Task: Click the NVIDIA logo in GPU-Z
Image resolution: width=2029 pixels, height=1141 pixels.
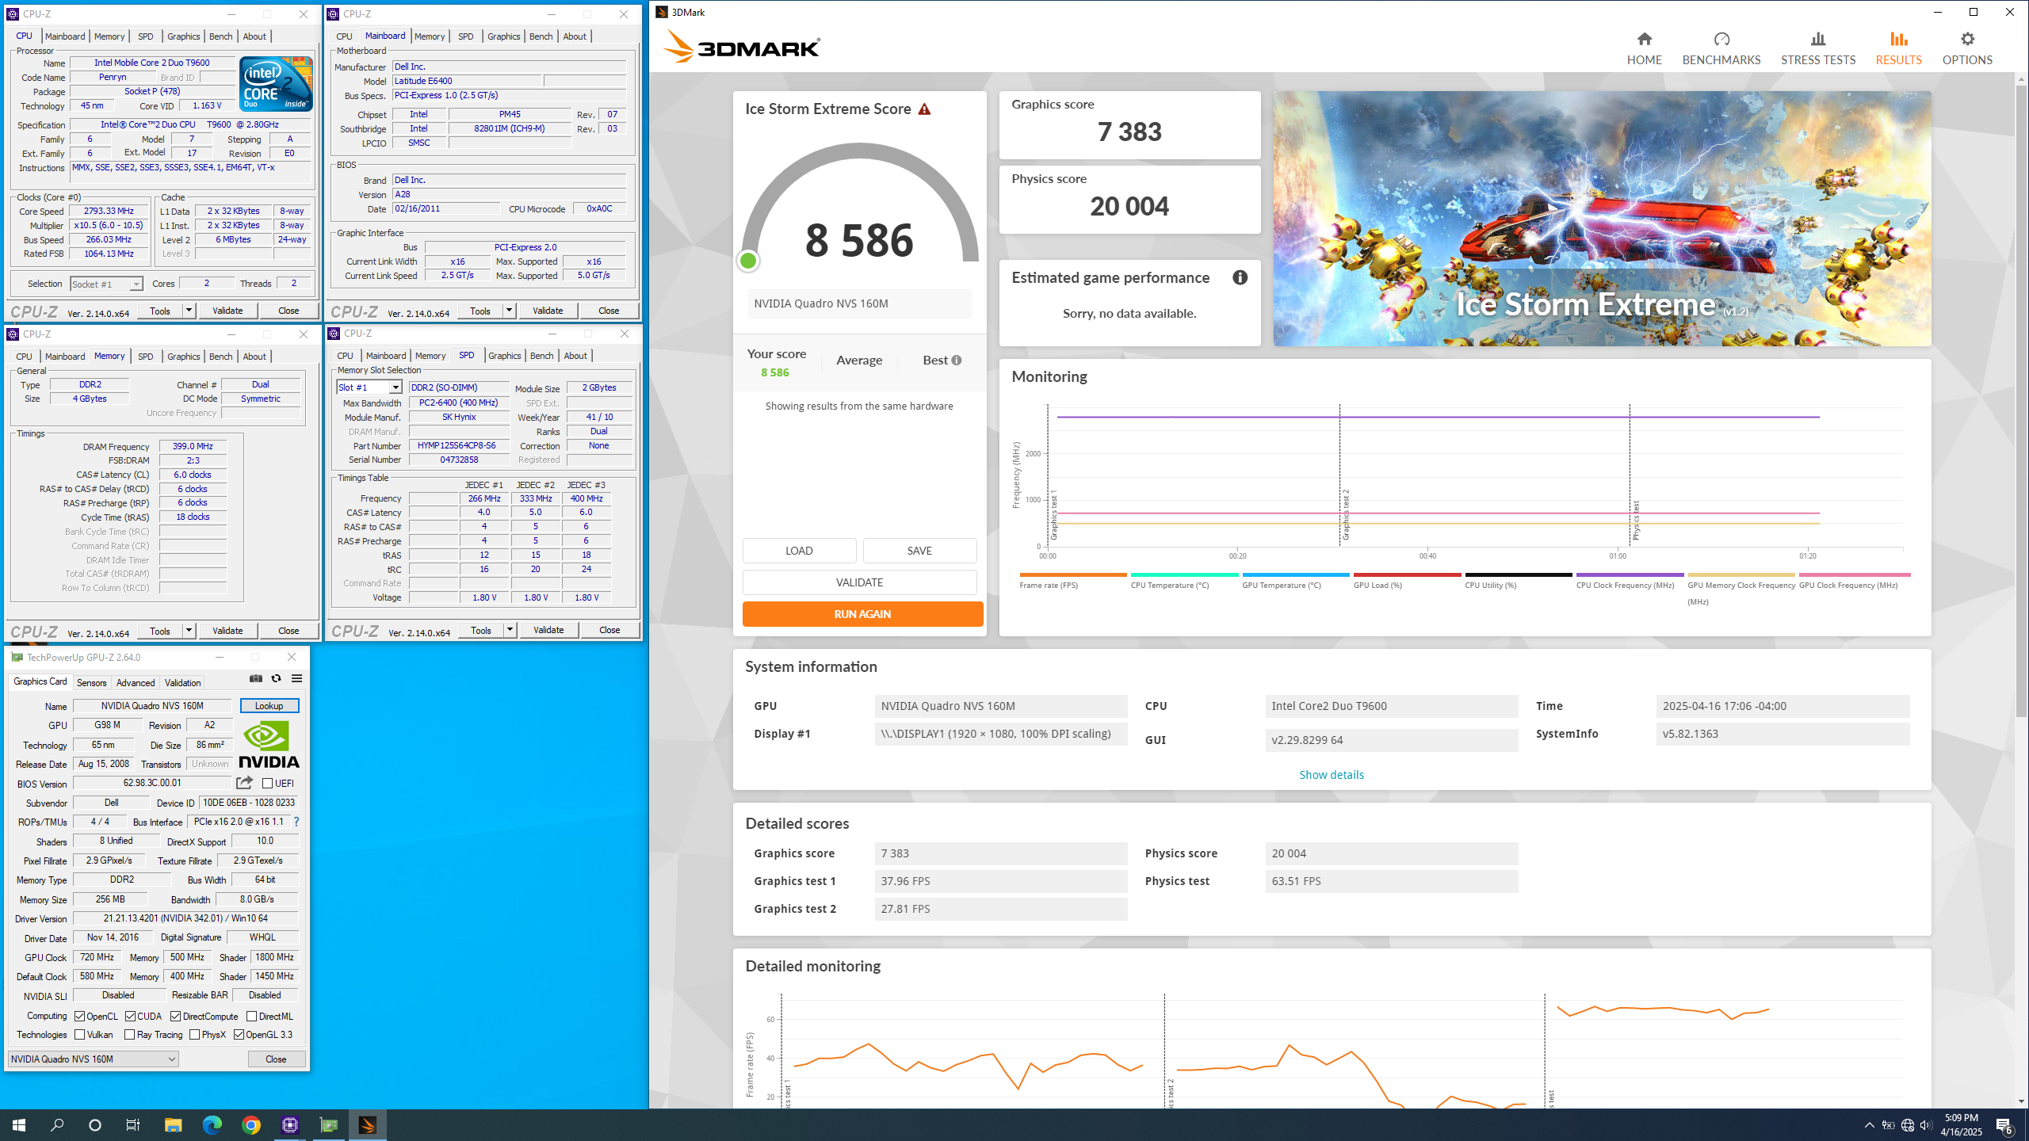Action: click(x=269, y=745)
